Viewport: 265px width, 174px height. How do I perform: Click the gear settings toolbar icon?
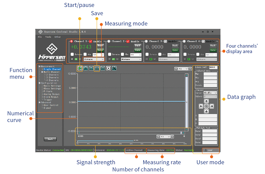(x=103, y=68)
